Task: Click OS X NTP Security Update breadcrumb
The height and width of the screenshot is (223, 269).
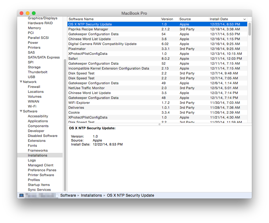Action: (130, 195)
